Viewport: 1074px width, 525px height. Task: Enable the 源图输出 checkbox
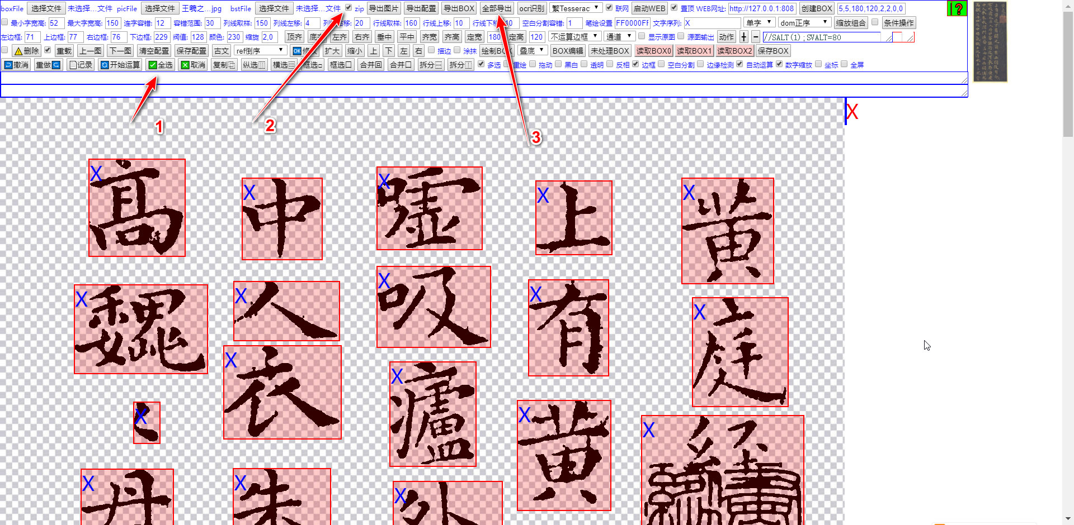[x=681, y=36]
